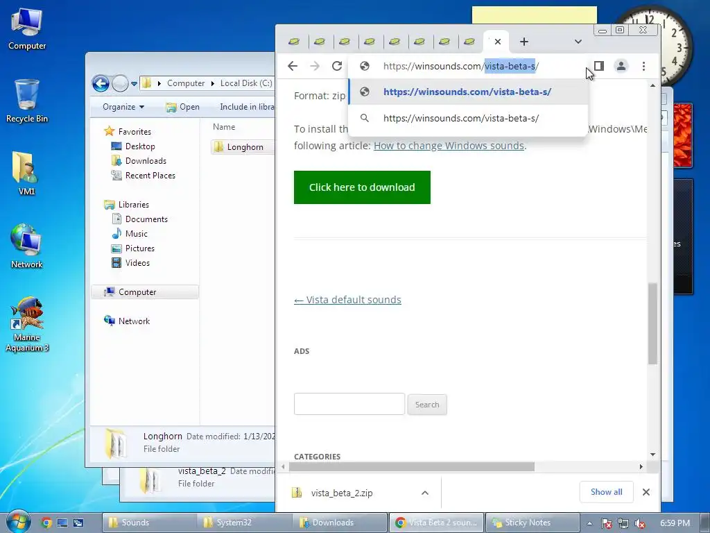The width and height of the screenshot is (710, 533).
Task: Click the Marine Aquarium 3 shortcut
Action: point(27,325)
